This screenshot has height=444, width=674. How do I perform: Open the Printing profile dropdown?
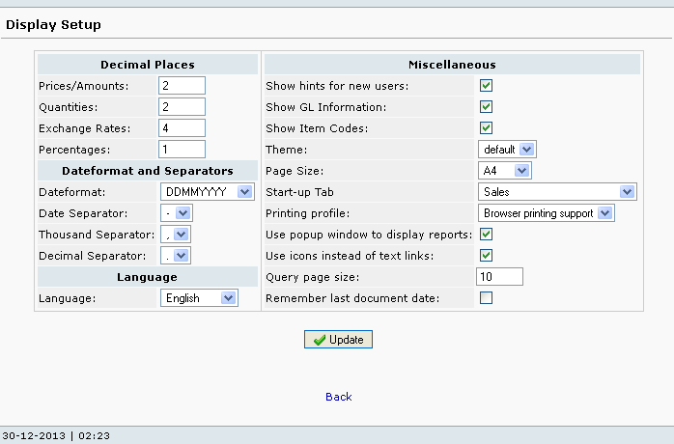(547, 213)
